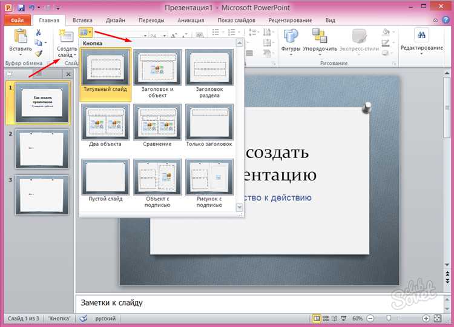Open the Анимация ribbon tab

(x=191, y=20)
